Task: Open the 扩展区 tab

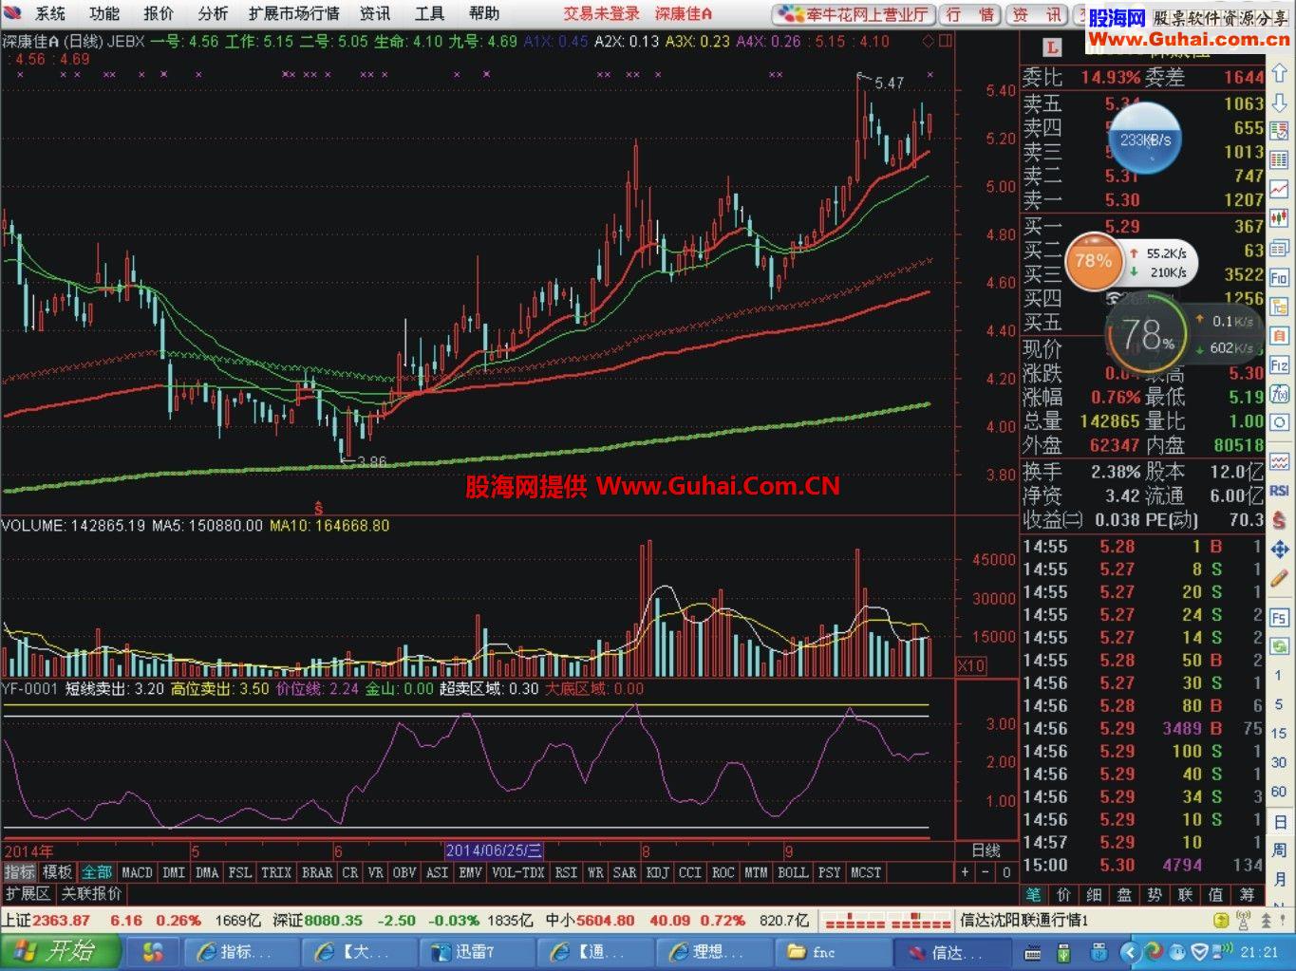Action: tap(28, 894)
